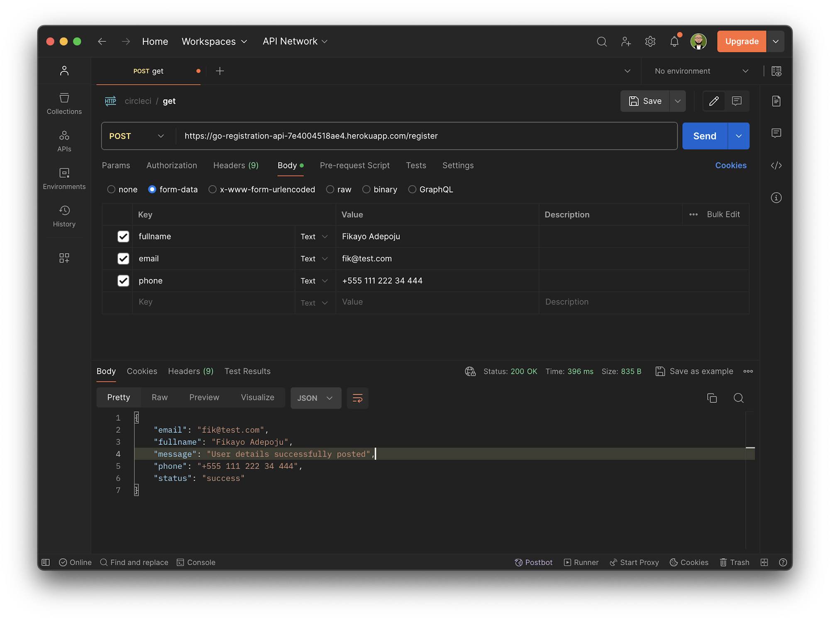Copy the response body
Screen dimensions: 830x620
tap(712, 398)
